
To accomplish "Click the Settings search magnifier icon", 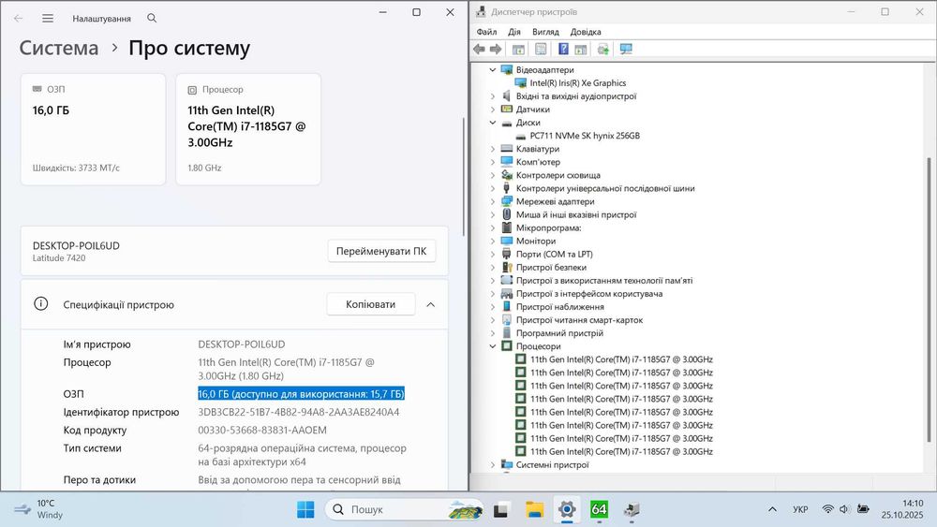I will [152, 19].
